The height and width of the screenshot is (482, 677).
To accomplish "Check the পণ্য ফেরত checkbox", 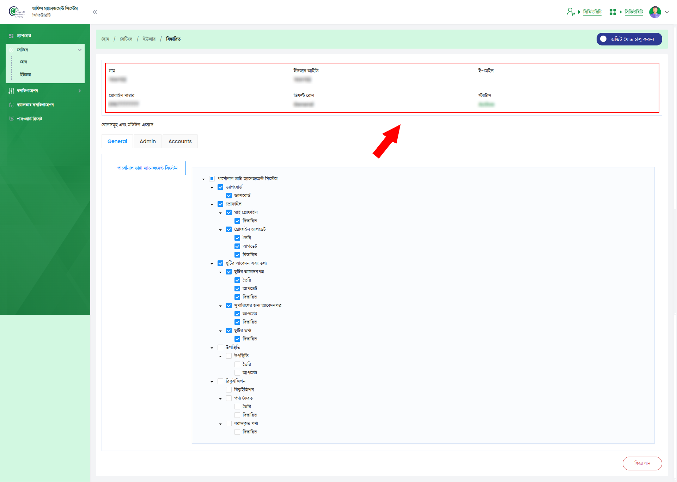I will pos(229,398).
